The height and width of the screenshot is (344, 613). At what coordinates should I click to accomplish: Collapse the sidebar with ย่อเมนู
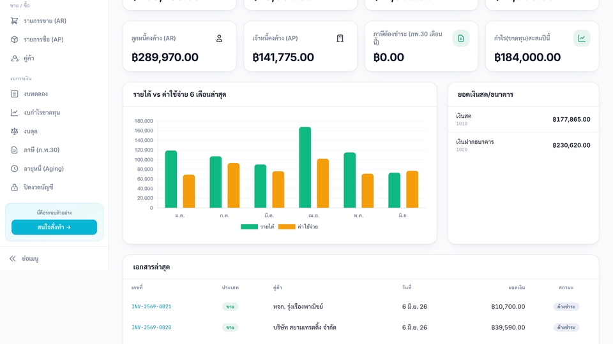click(24, 259)
